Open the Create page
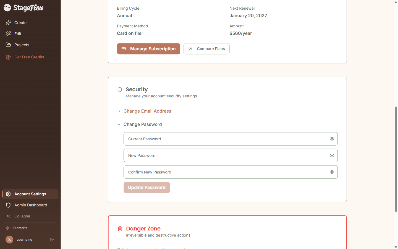Screen dimensions: 398x249 pos(30,23)
